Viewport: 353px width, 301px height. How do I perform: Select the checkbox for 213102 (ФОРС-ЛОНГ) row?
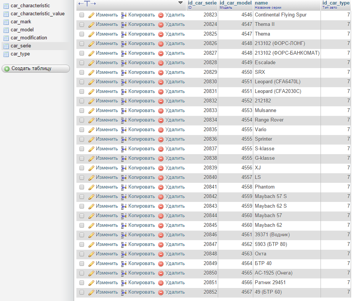[82, 44]
